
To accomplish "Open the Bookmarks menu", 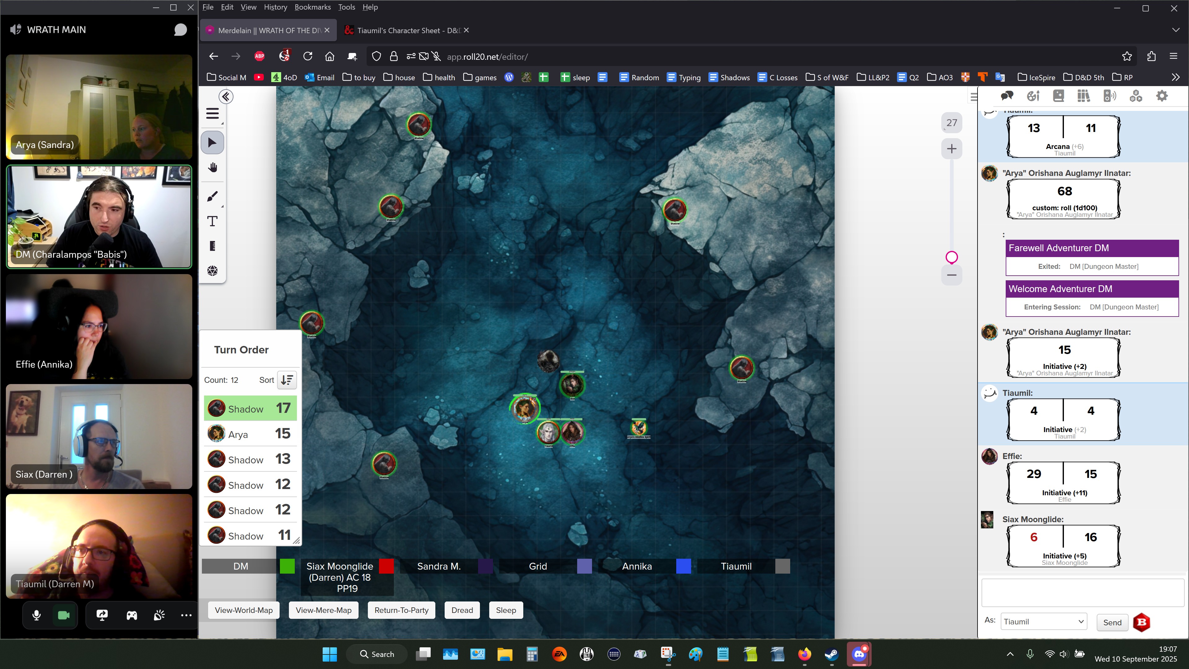I will [x=312, y=7].
